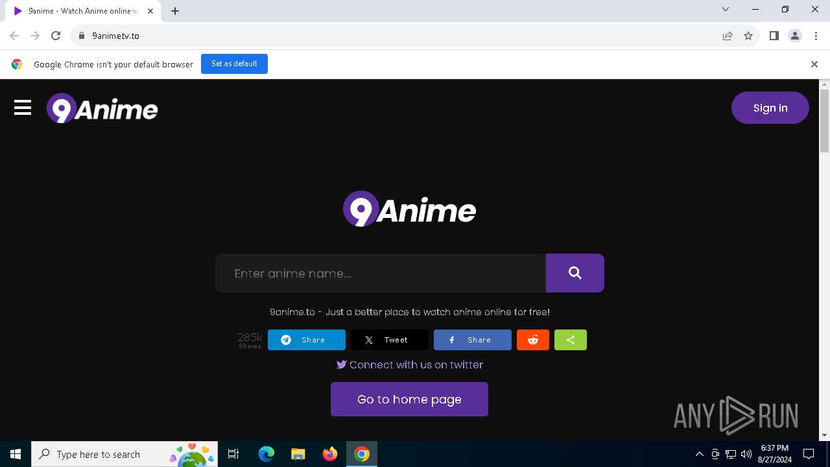The height and width of the screenshot is (467, 830).
Task: Reload the page
Action: (x=56, y=36)
